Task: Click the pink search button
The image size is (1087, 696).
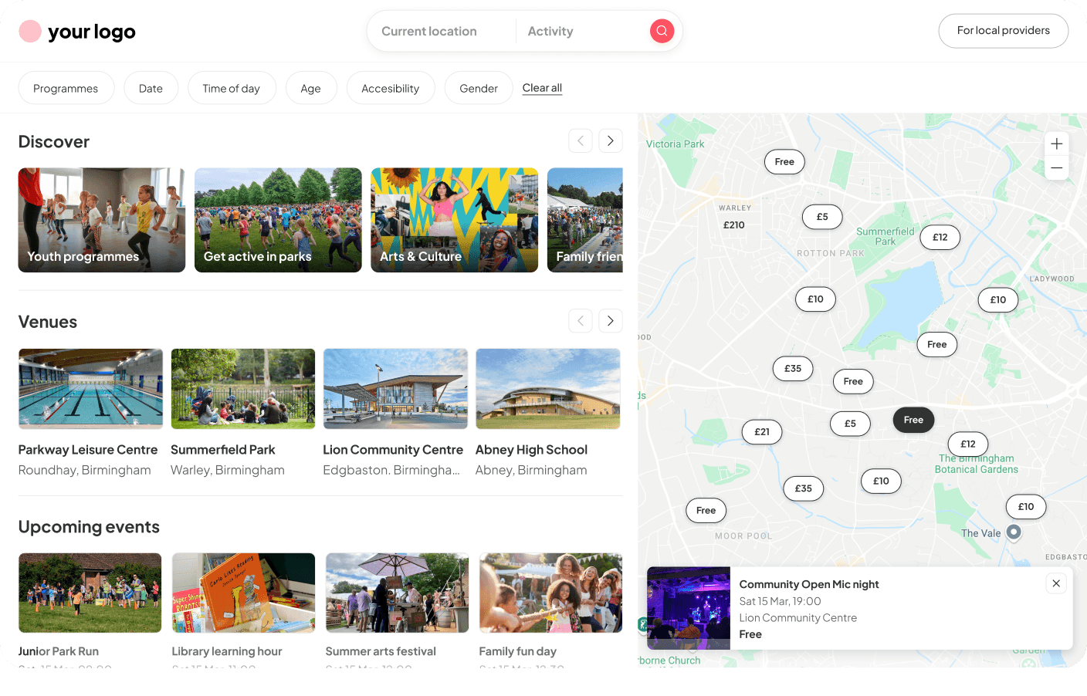Action: pos(662,31)
